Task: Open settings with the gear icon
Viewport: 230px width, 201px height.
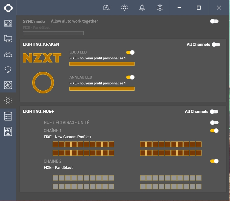Action: point(160,8)
